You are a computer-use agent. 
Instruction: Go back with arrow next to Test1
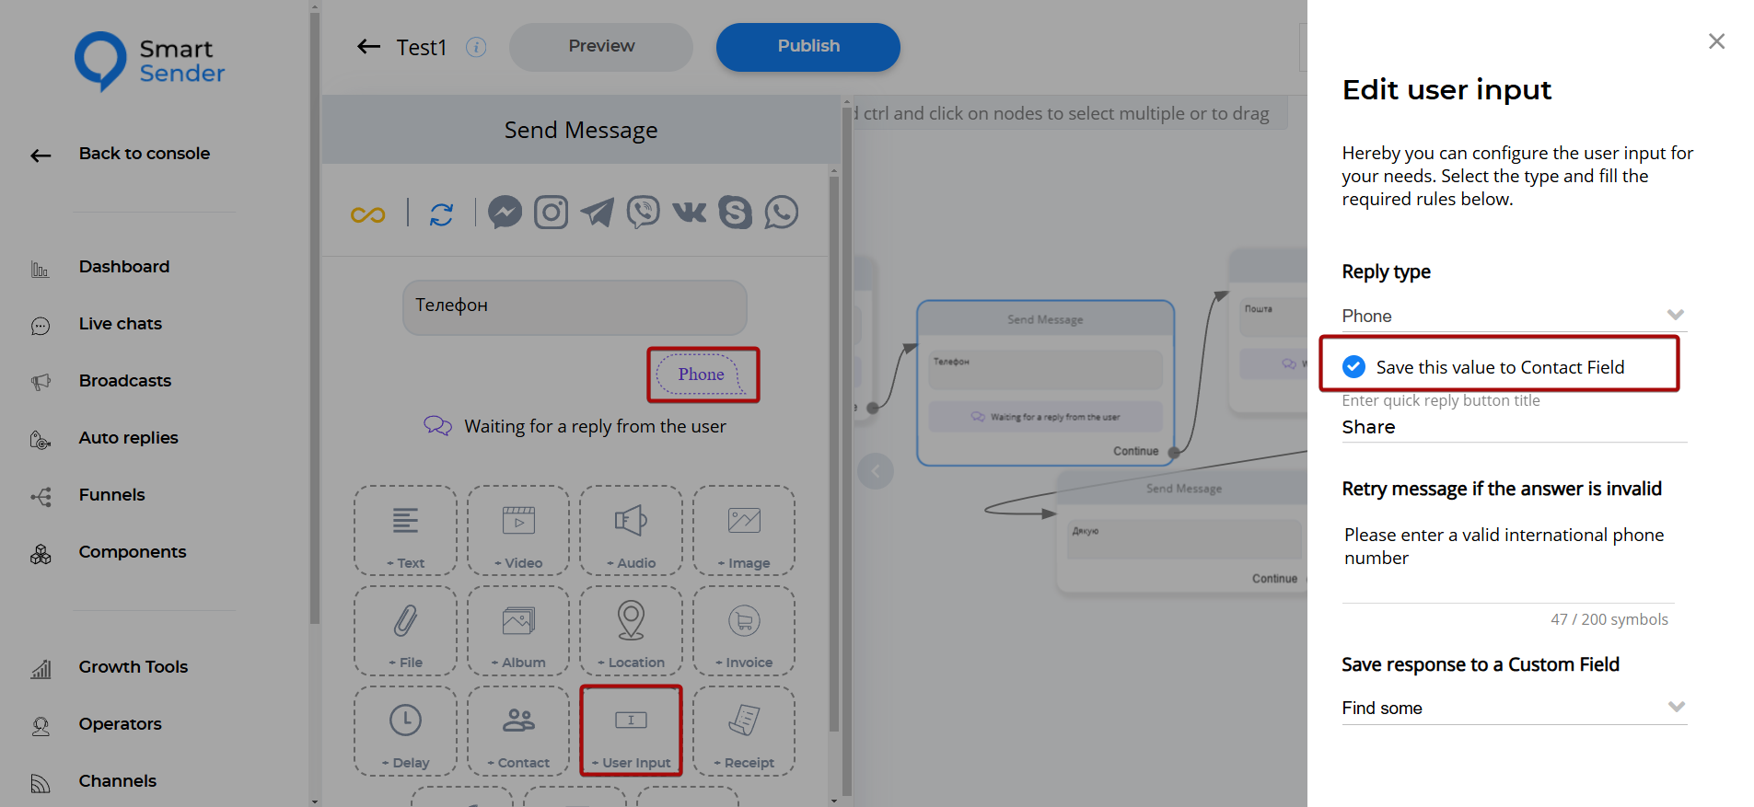point(368,47)
